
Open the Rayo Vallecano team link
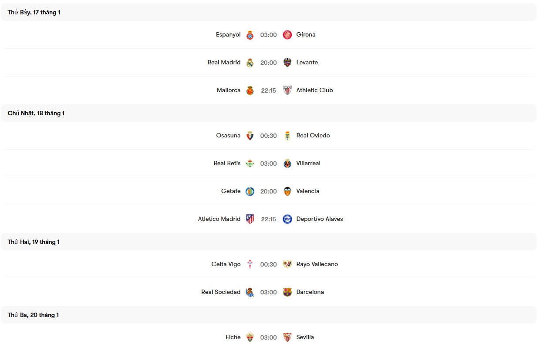317,264
